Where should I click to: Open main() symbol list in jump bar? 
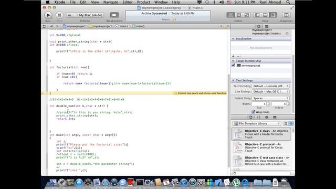(x=138, y=26)
